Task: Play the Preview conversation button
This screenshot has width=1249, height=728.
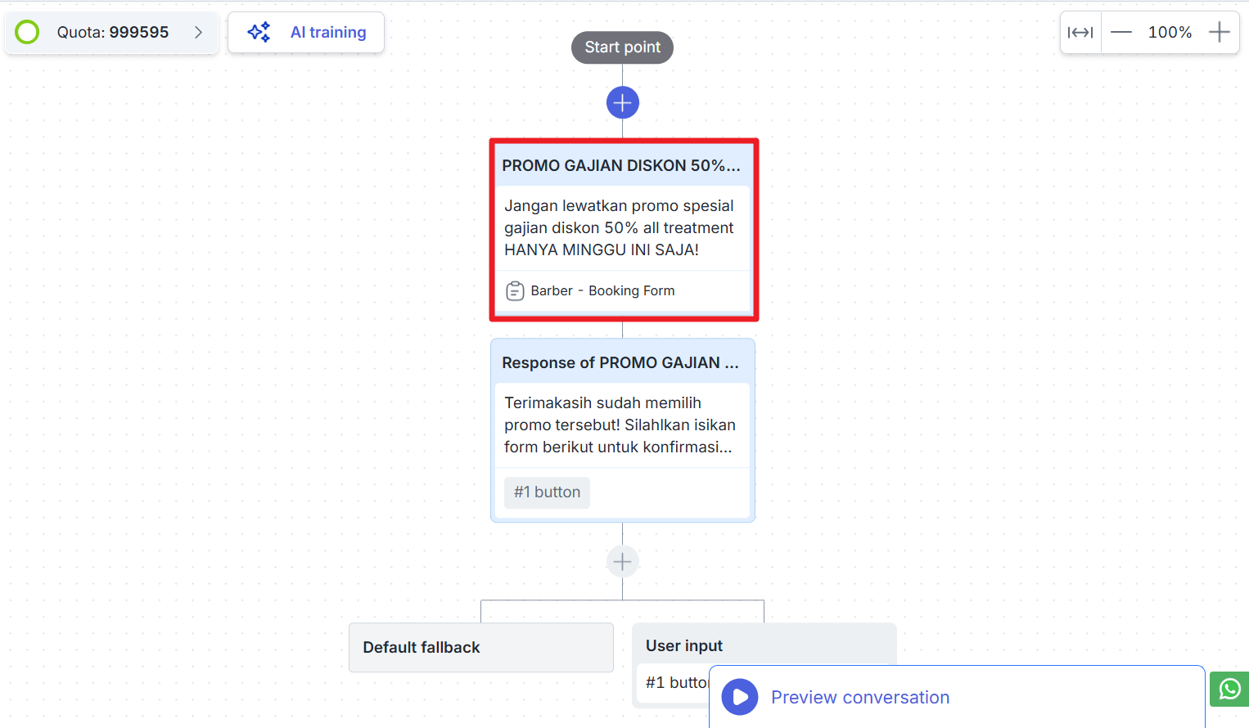Action: coord(740,697)
